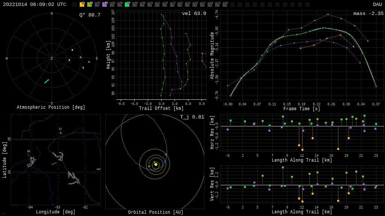This screenshot has width=385, height=216.
Task: Click the vel 63.9 velocity readout
Action: (194, 13)
